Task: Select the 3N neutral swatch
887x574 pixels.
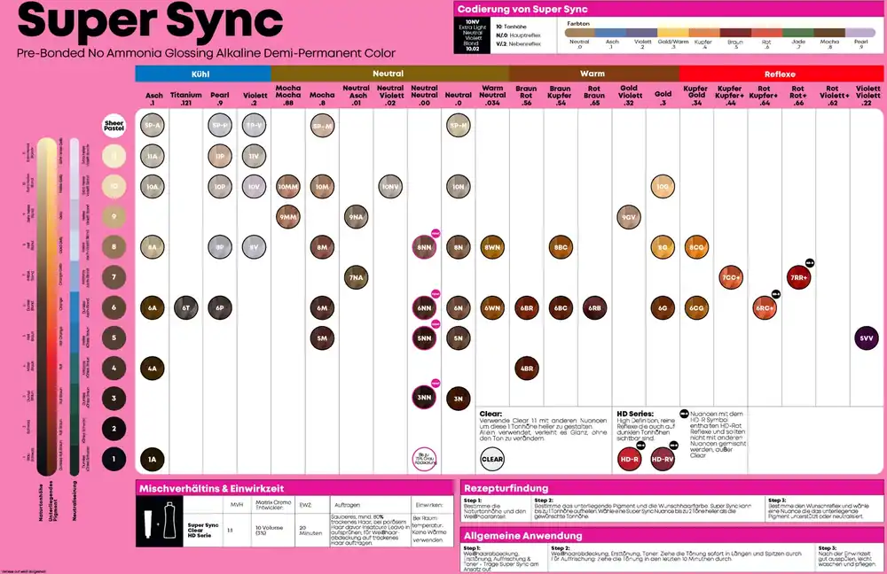Action: click(459, 399)
